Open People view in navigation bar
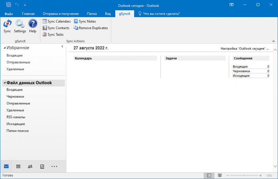The height and width of the screenshot is (179, 278). 30,166
